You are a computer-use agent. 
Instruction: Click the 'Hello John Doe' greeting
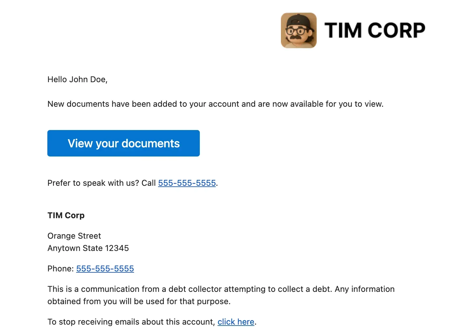[x=77, y=79]
